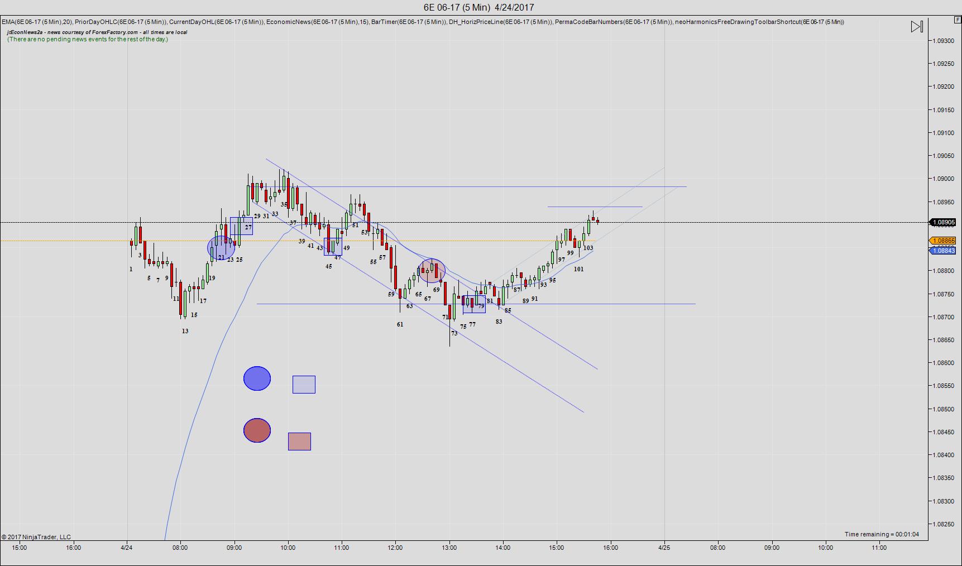Select the solid red ellipse below the chart
The image size is (962, 566).
tap(257, 430)
